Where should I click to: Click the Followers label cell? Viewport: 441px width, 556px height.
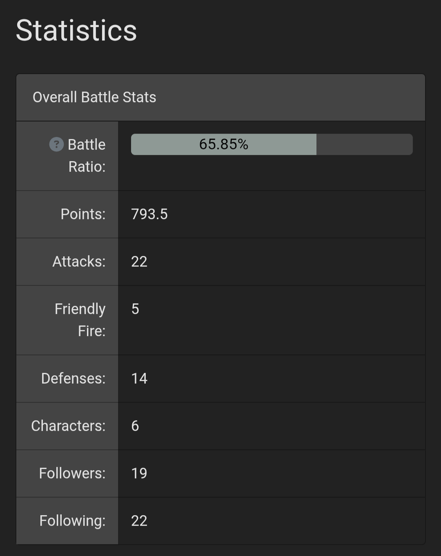(x=67, y=474)
